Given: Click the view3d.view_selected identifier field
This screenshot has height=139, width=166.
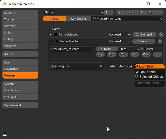Looking at the screenshot, I should tap(71, 49).
